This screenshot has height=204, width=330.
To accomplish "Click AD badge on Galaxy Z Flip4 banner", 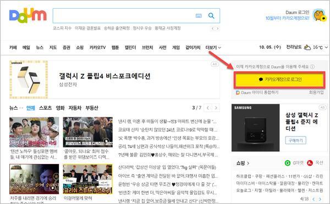I will pos(215,64).
